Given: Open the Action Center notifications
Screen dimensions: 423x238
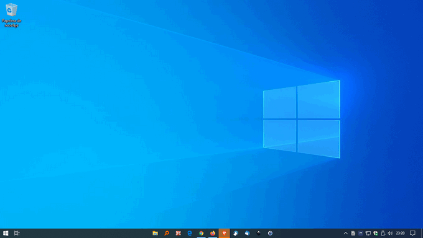Looking at the screenshot, I should point(412,233).
